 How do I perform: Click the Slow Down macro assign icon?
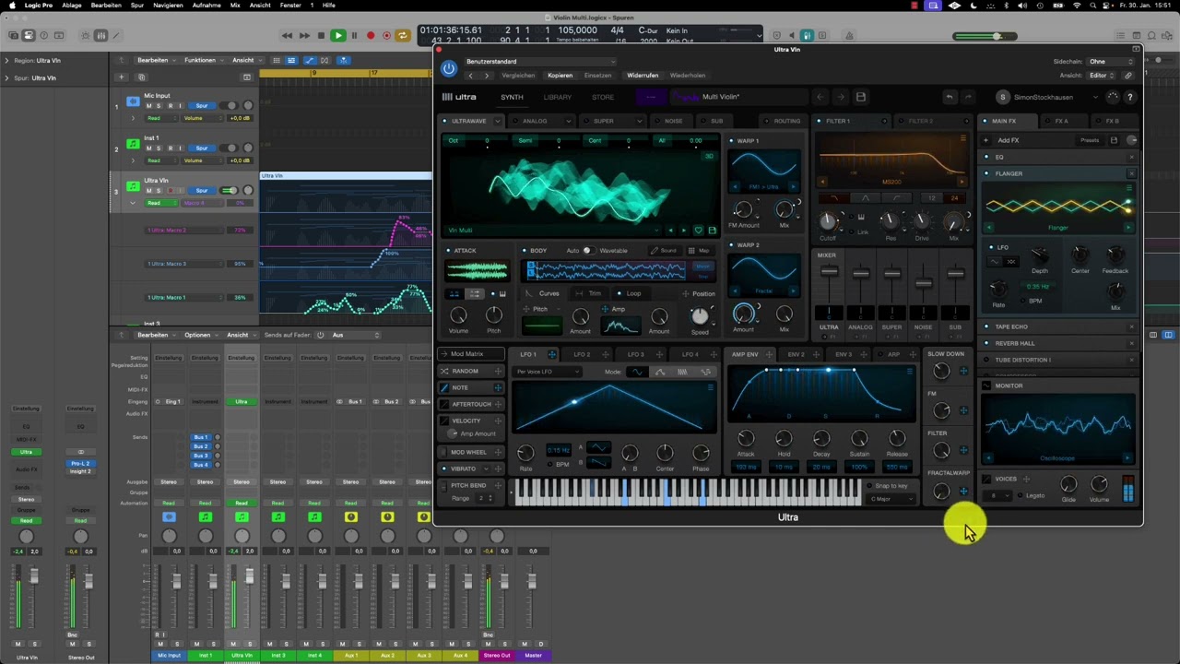963,371
